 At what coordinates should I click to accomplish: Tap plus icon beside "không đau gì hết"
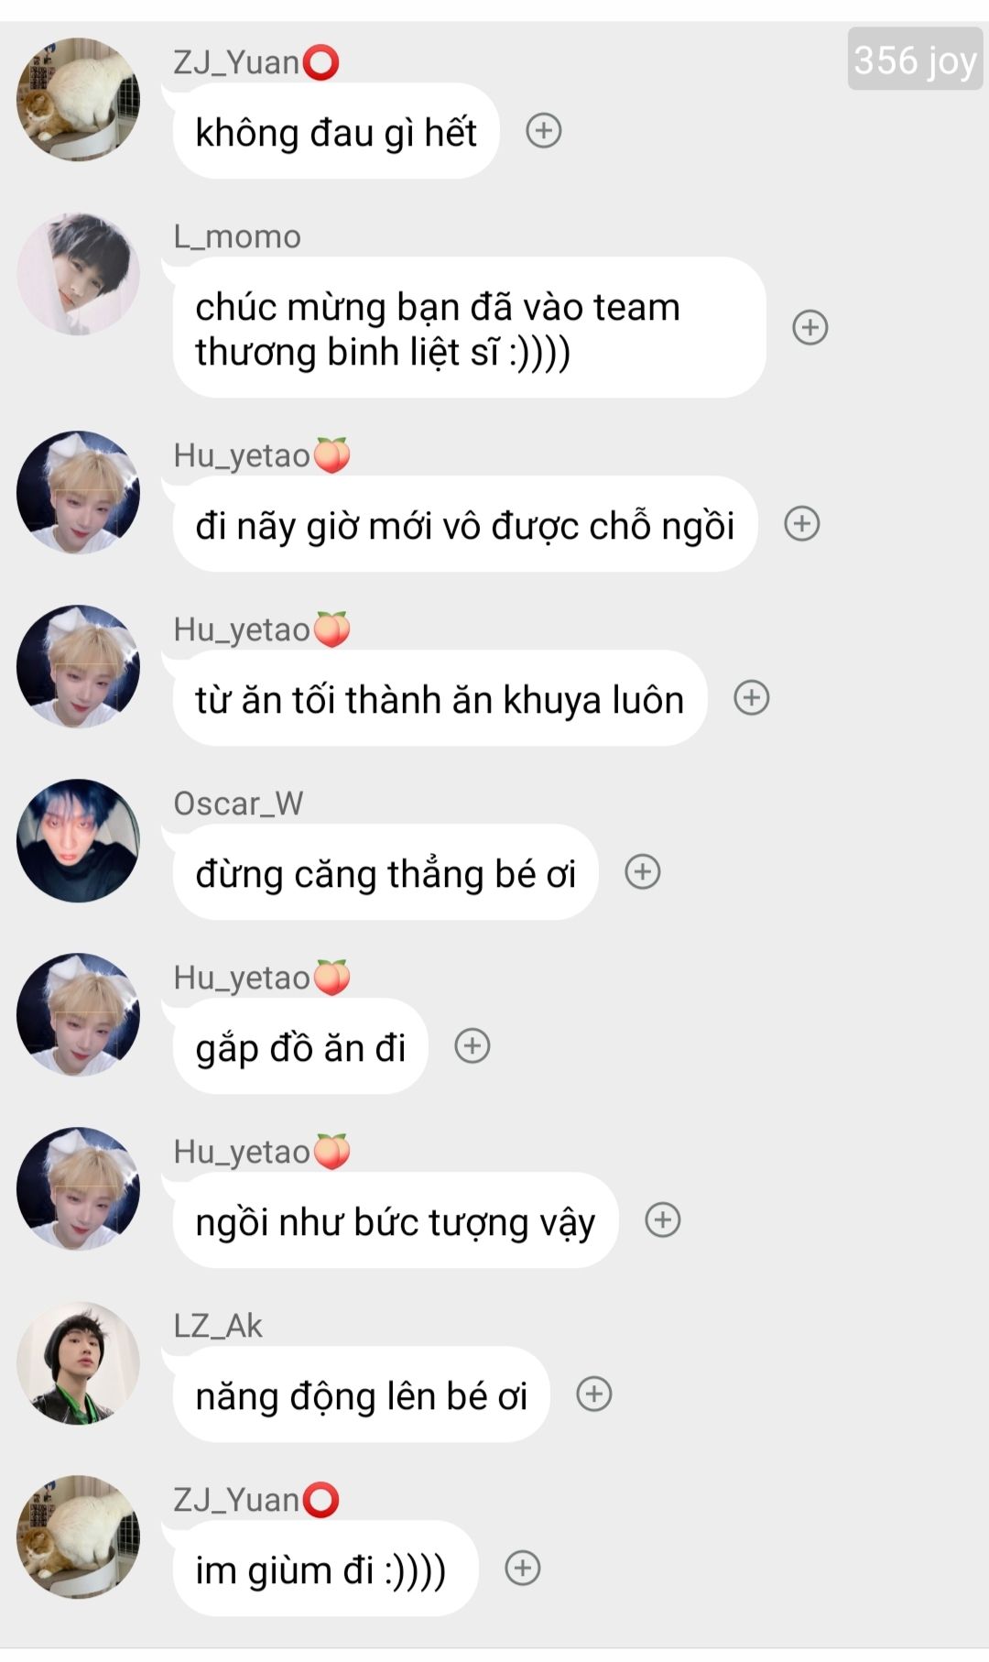pyautogui.click(x=544, y=131)
